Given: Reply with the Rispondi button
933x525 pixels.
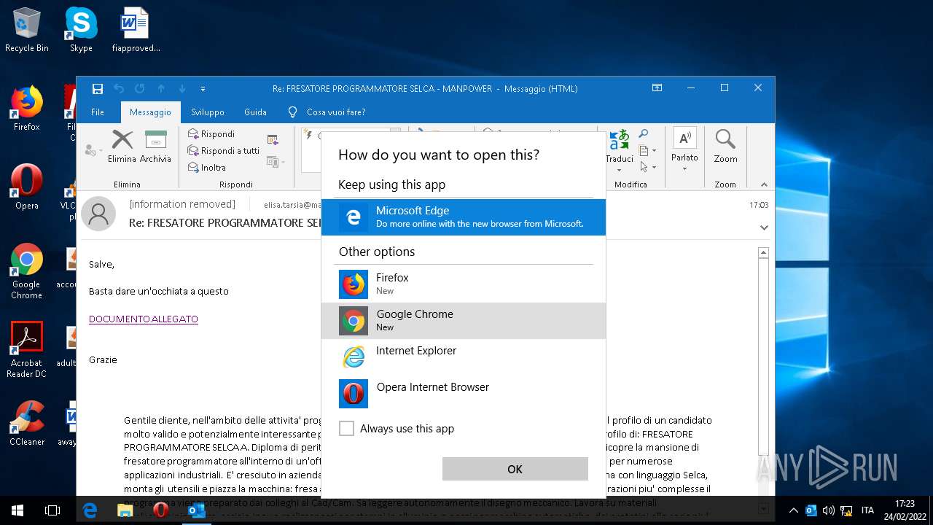Looking at the screenshot, I should (211, 133).
